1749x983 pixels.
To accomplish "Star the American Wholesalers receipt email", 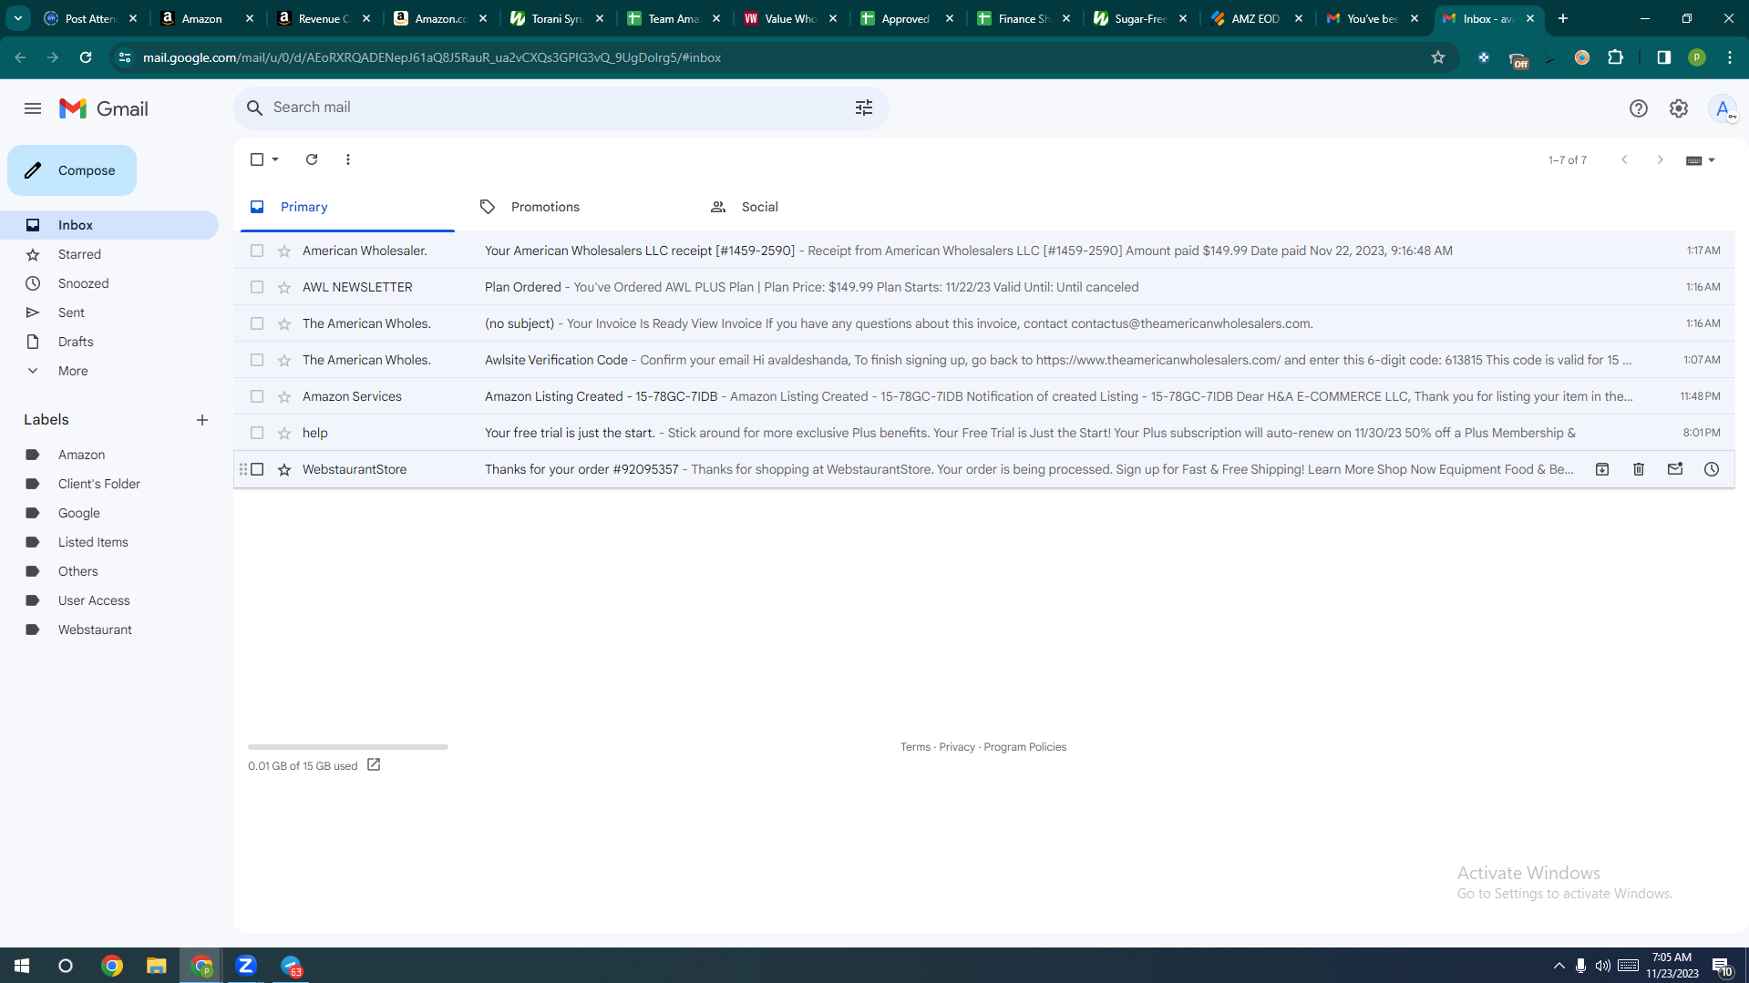I will (x=284, y=251).
